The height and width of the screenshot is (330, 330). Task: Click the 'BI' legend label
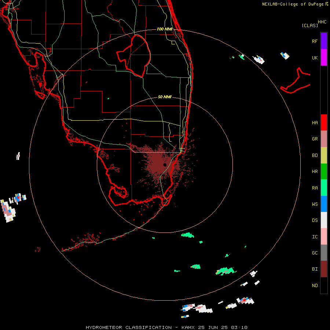click(315, 269)
